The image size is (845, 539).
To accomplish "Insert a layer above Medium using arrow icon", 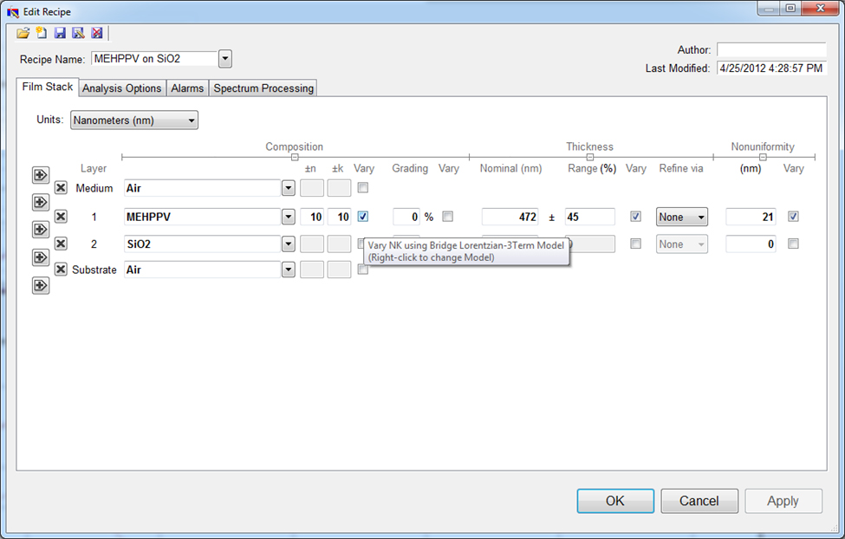I will click(41, 175).
